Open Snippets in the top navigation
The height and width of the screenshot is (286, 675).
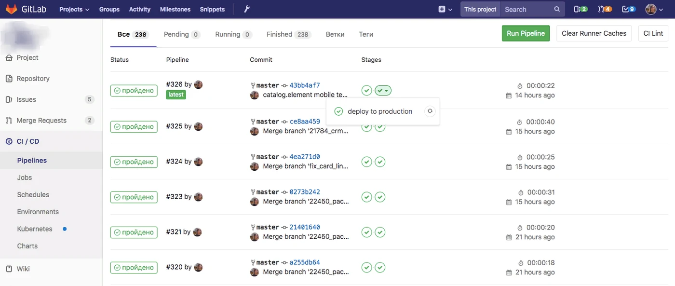pyautogui.click(x=212, y=9)
